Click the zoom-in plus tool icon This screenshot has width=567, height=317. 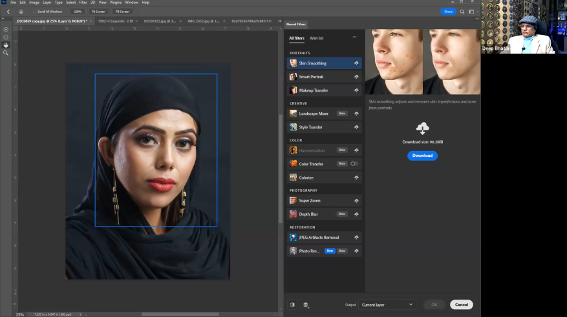pos(6,30)
